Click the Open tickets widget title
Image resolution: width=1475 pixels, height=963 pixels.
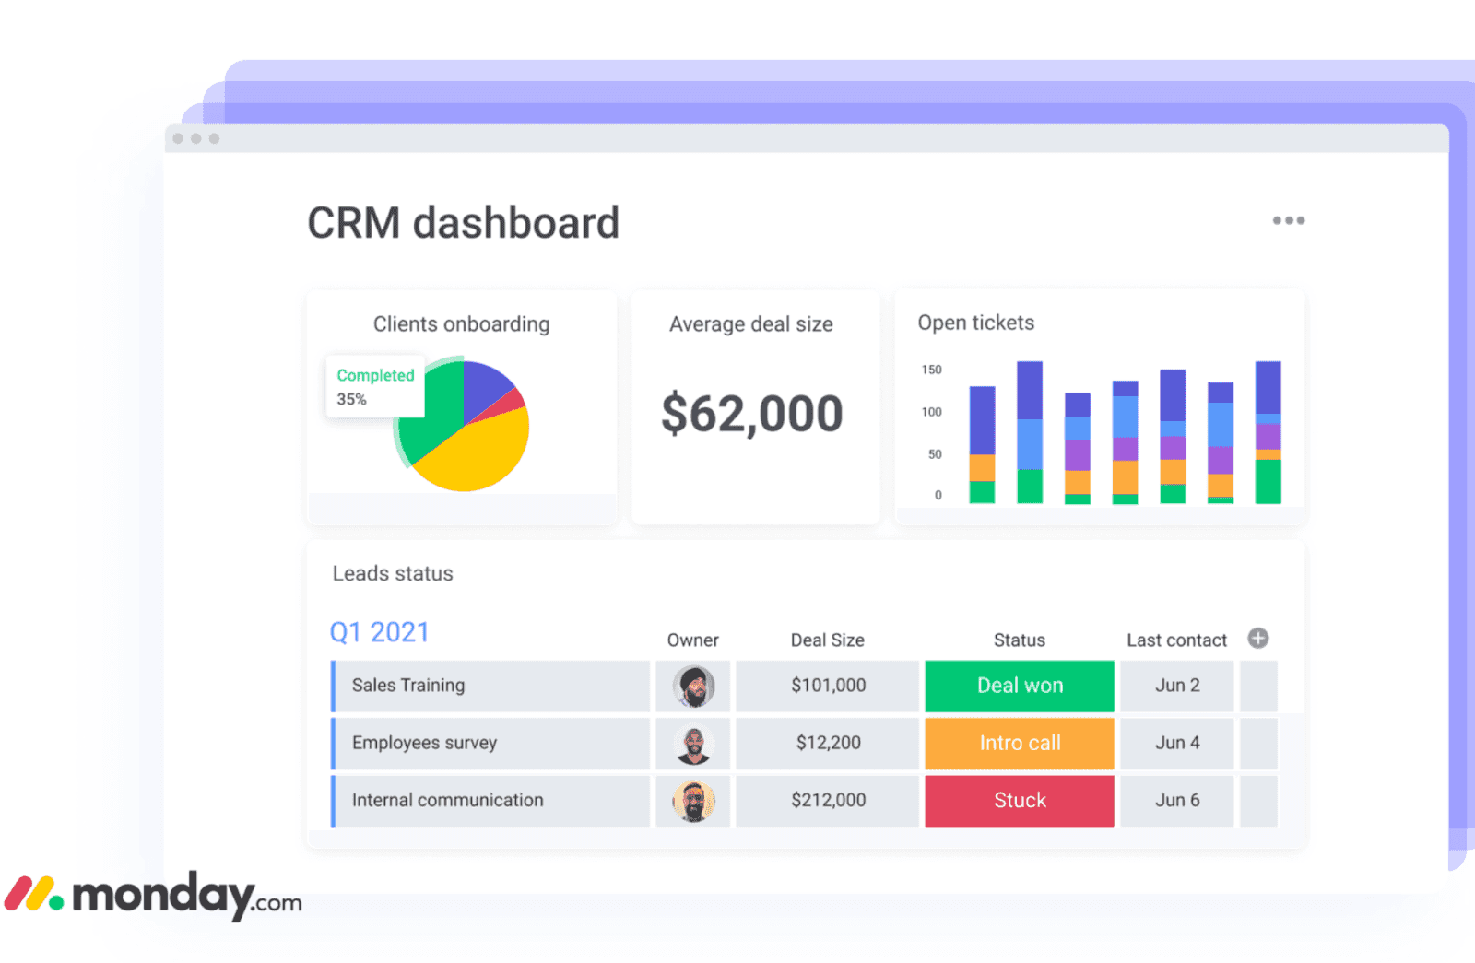point(974,323)
